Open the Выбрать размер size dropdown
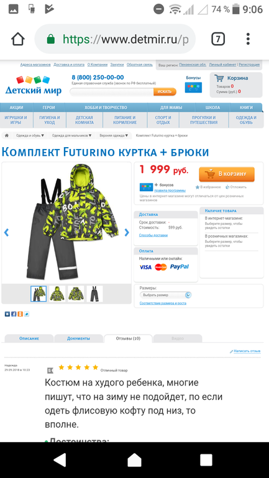Screen dimensions: 269x478 tap(165, 295)
